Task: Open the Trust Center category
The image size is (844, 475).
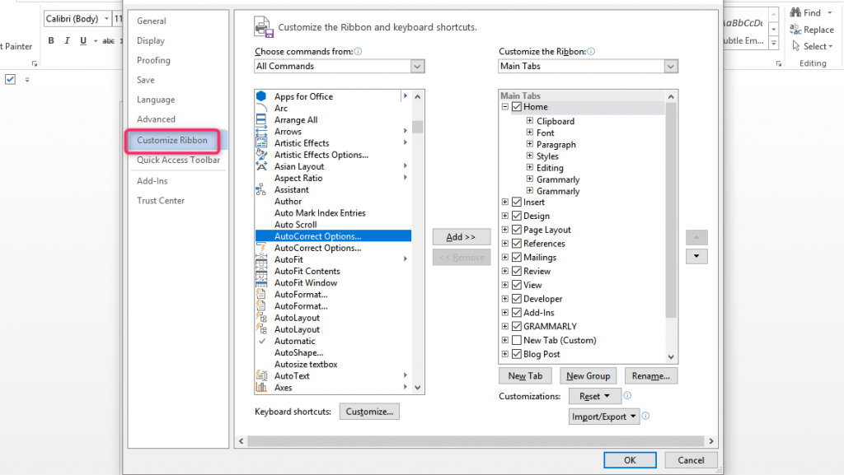Action: coord(161,200)
